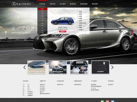Viewport: 137px width, 102px height.
Task: Open the 品牌天地 top navigation item
Action: (x=52, y=4)
